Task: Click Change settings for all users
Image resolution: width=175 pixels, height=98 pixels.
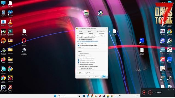Action: click(x=86, y=73)
